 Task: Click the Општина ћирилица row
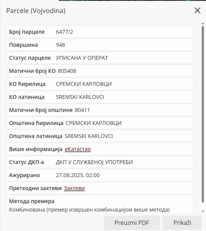tap(100, 123)
